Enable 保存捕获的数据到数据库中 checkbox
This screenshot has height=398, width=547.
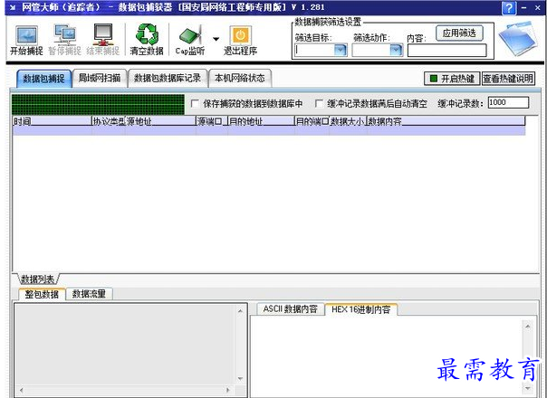[x=195, y=103]
